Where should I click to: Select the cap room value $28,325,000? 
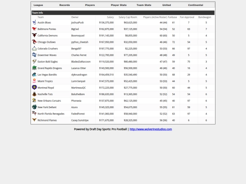[x=130, y=120]
